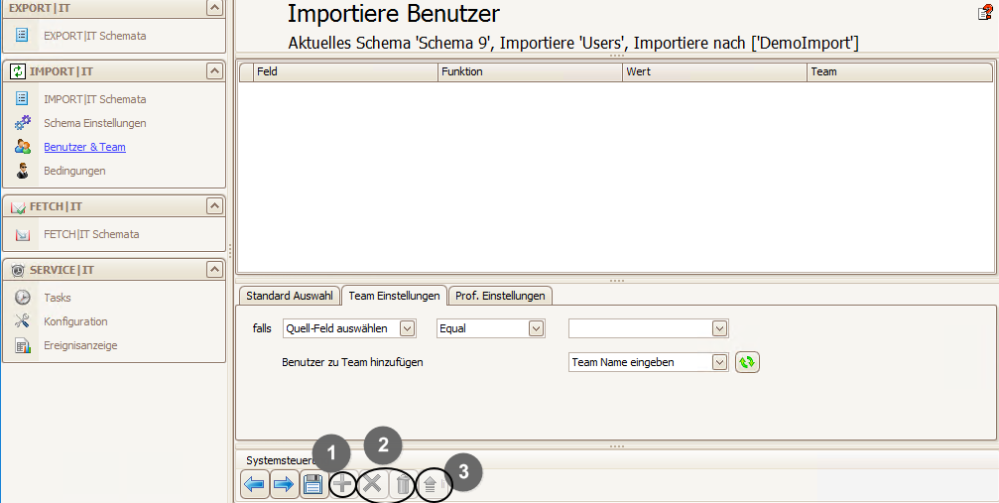Click the grid row-selector corner header cell
Screen dimensions: 999x503
coord(246,72)
